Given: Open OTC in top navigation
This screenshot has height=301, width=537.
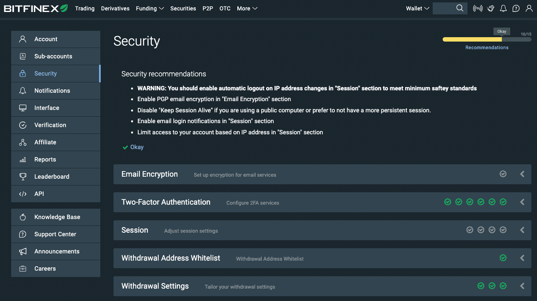Looking at the screenshot, I should [x=225, y=8].
